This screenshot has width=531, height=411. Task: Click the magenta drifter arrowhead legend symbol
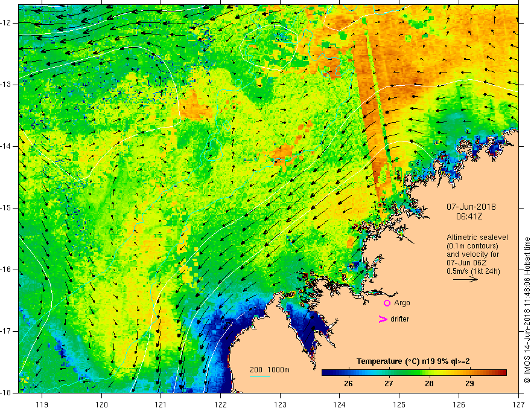[383, 319]
